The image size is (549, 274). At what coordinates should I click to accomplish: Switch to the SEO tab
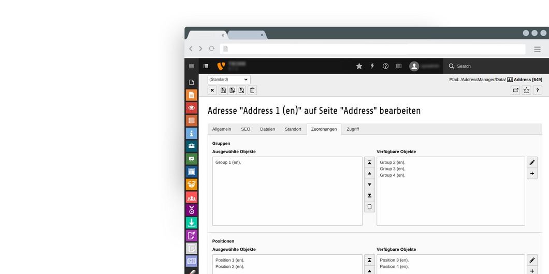(x=245, y=129)
